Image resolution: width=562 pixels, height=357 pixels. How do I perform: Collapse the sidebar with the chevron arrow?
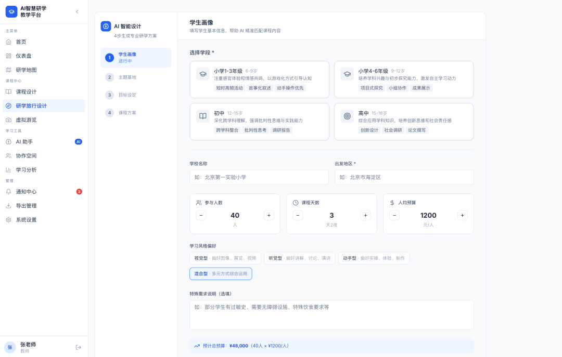pos(77,11)
